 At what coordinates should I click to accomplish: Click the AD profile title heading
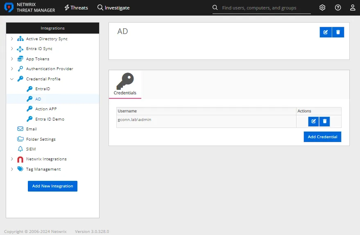(x=122, y=31)
